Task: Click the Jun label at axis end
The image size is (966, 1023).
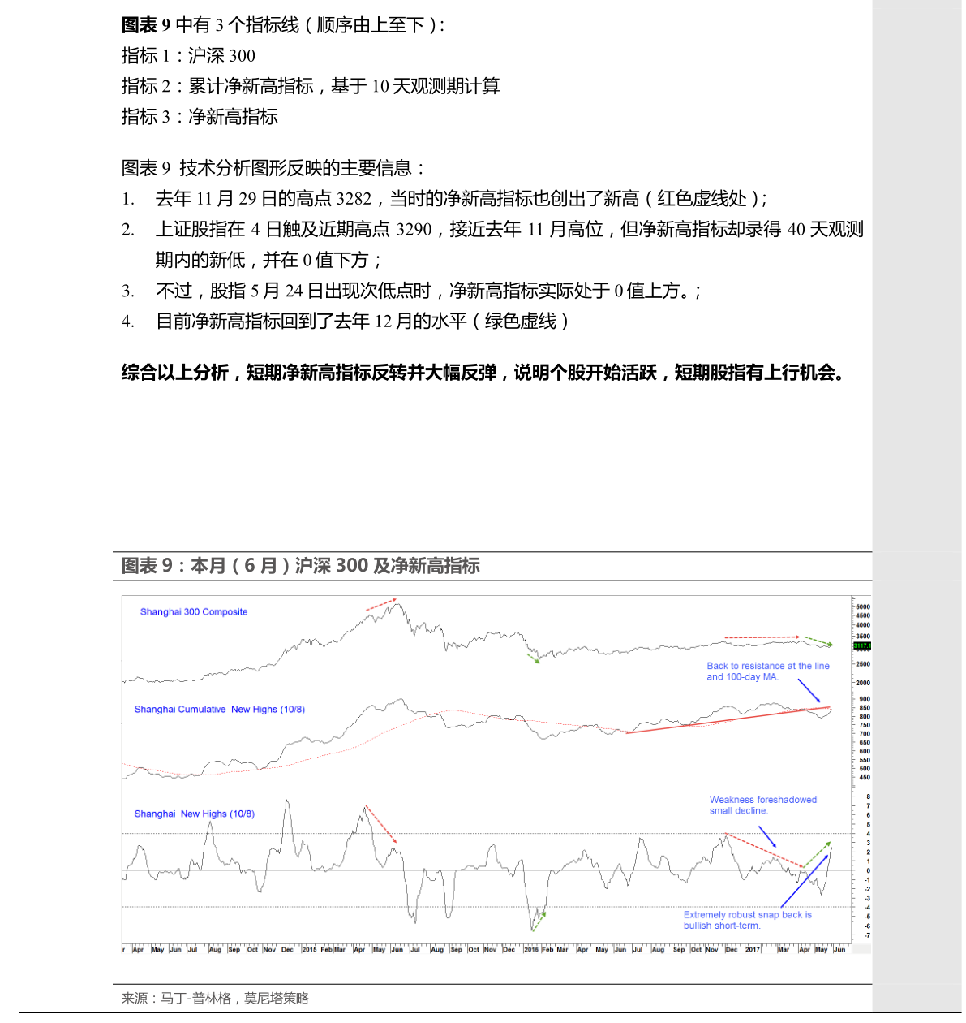Action: pos(839,949)
